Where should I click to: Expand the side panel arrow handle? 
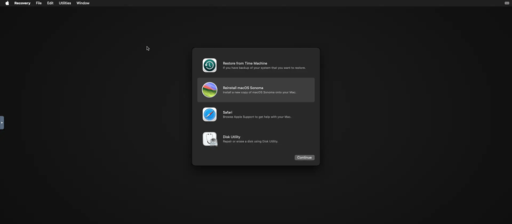click(x=2, y=123)
